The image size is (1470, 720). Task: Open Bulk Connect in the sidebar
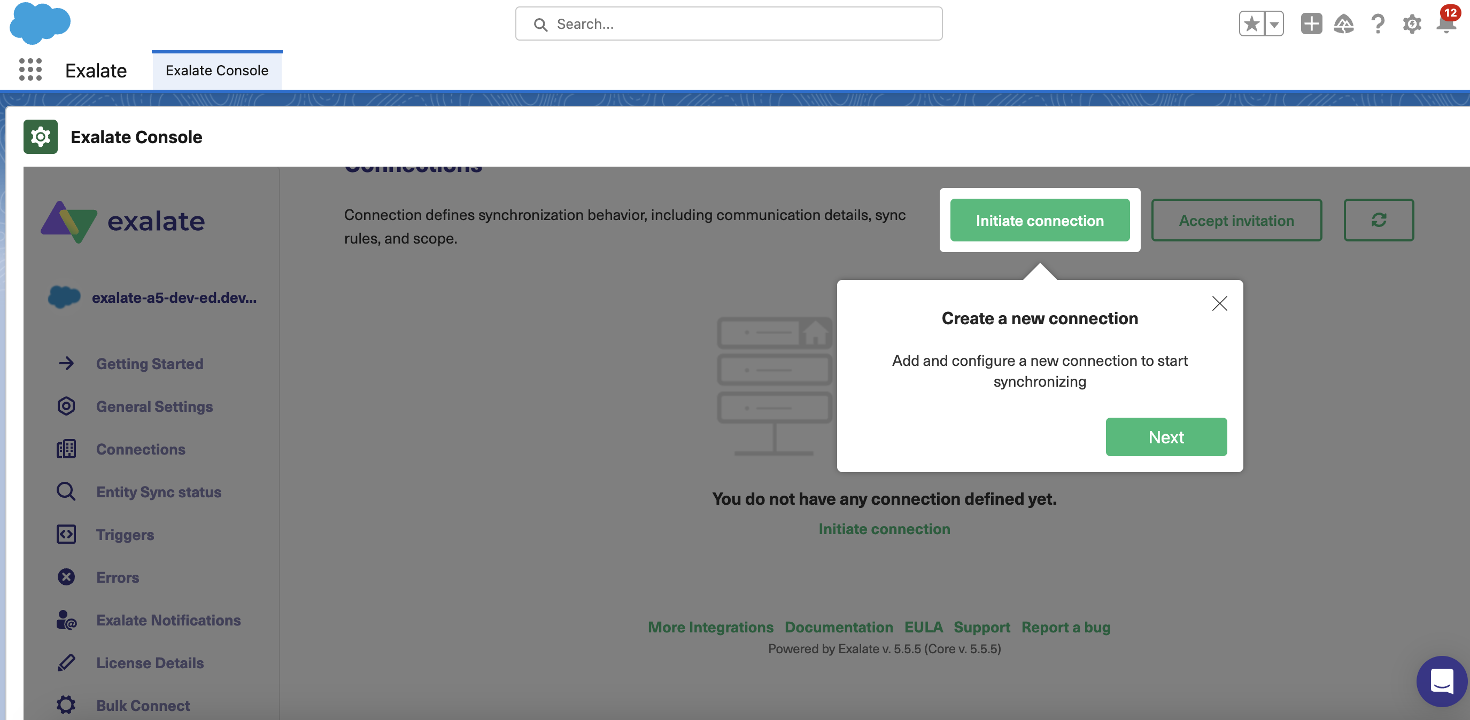pos(143,706)
